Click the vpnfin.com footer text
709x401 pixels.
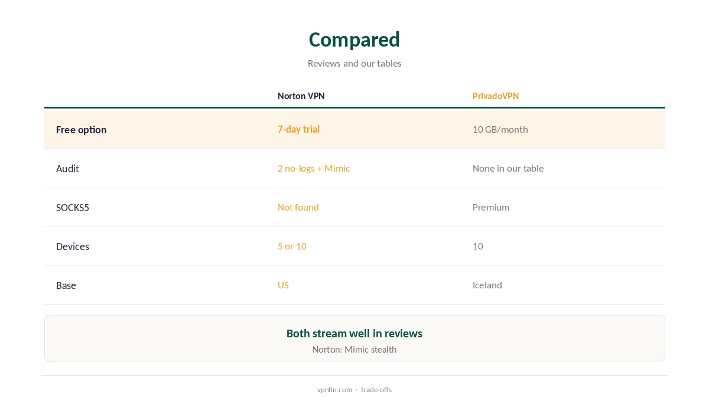point(334,389)
